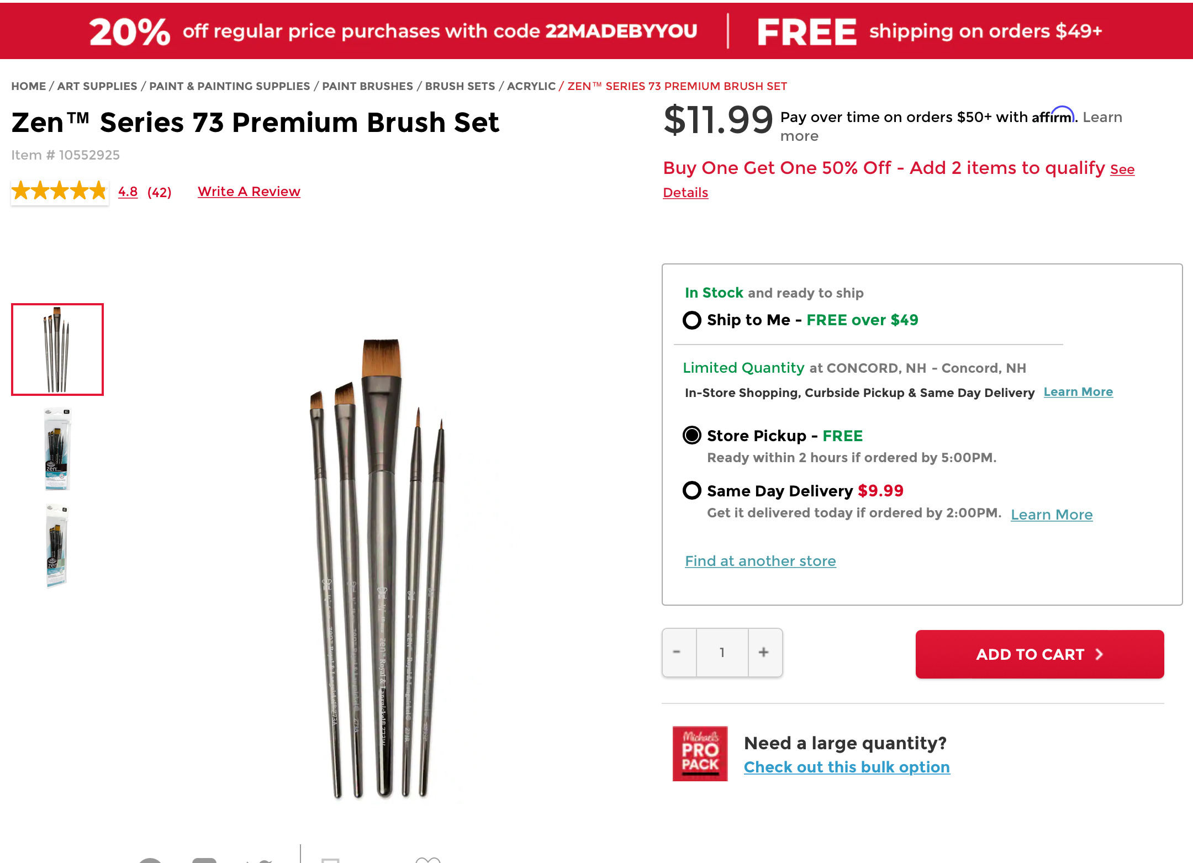Click the star rating icons
This screenshot has width=1193, height=863.
click(59, 192)
